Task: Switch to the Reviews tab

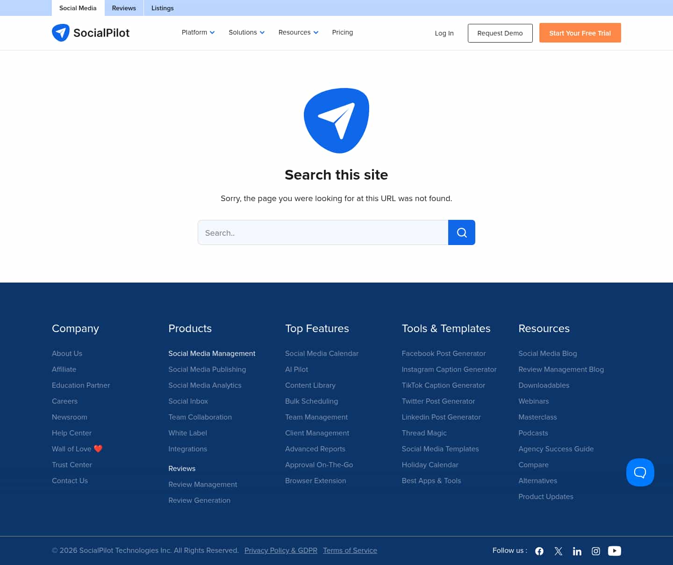Action: click(x=123, y=8)
